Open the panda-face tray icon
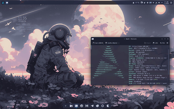This screenshot has width=174, height=109. click(x=142, y=3)
